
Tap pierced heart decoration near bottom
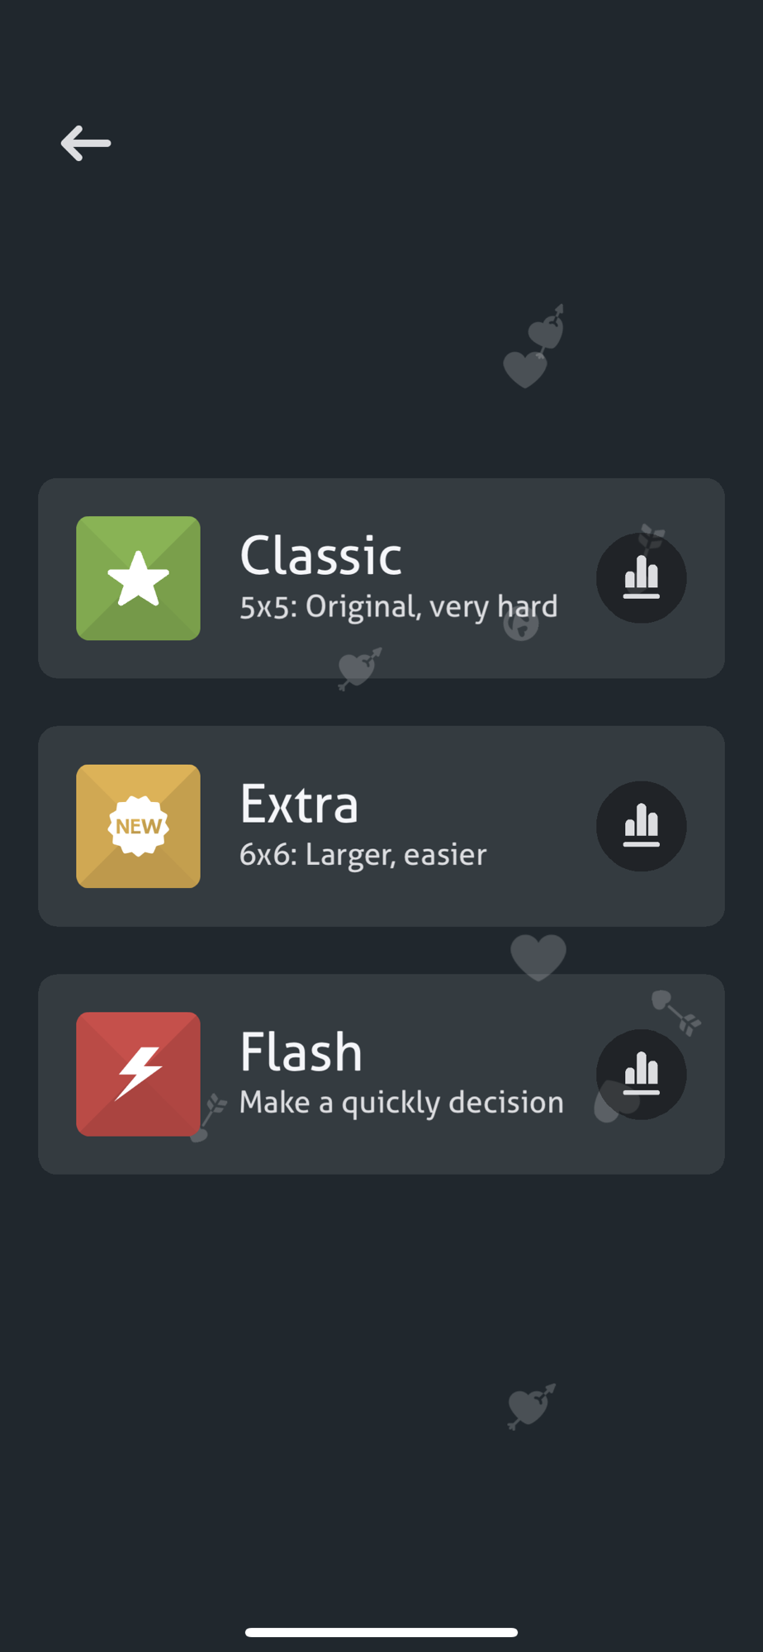[x=531, y=1406]
